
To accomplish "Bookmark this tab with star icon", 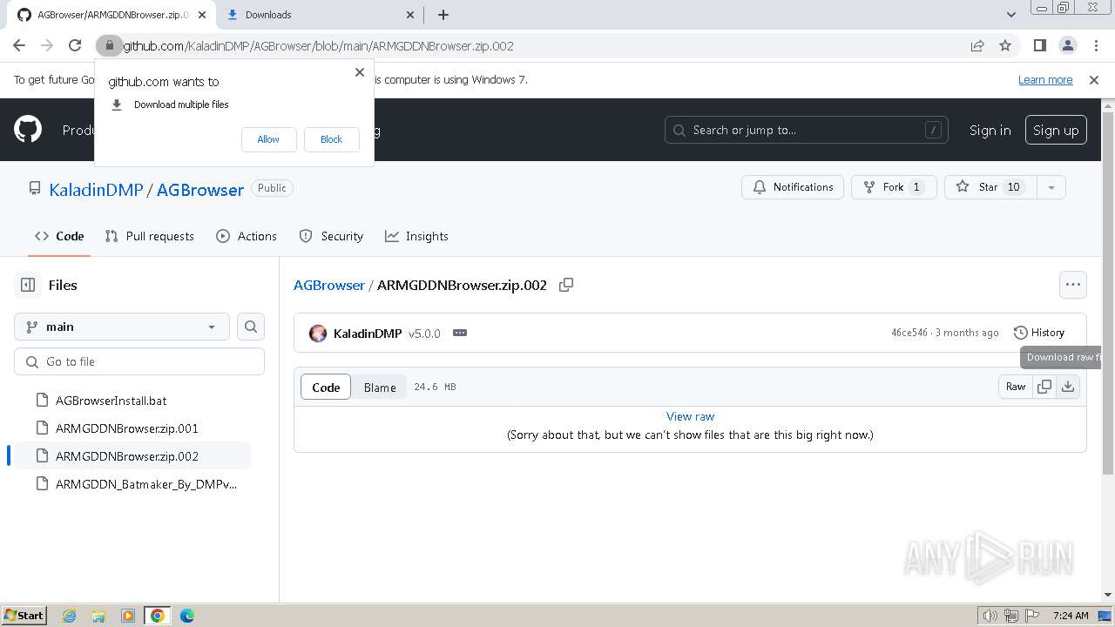I will tap(1005, 45).
